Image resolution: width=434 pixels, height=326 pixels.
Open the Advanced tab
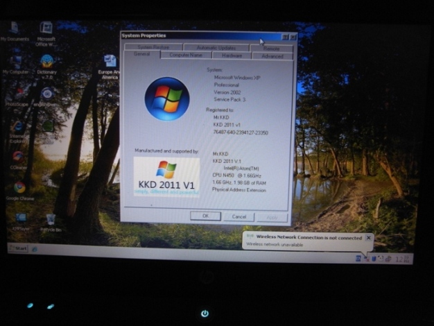coord(272,56)
